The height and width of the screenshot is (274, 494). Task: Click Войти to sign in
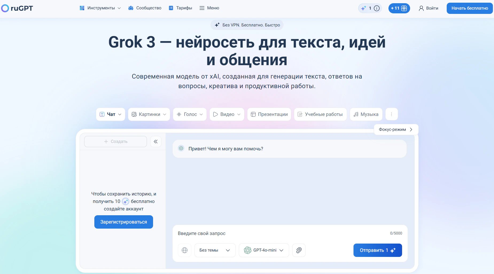tap(429, 8)
